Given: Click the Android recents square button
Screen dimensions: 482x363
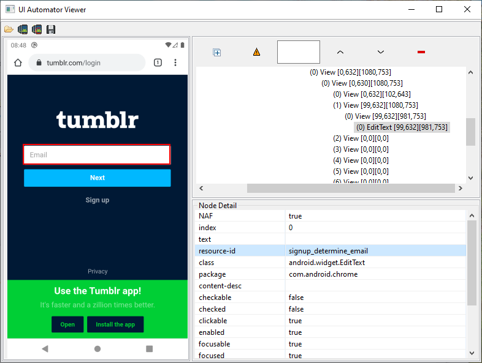Looking at the screenshot, I should click(150, 349).
